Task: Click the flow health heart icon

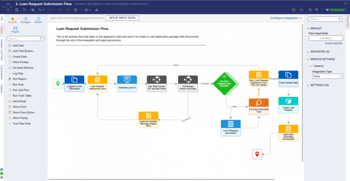Action: pos(327,10)
